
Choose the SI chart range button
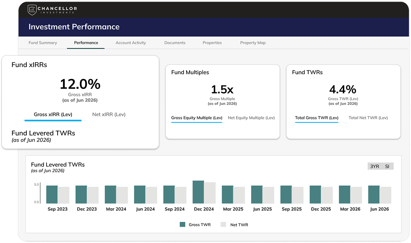pos(387,166)
